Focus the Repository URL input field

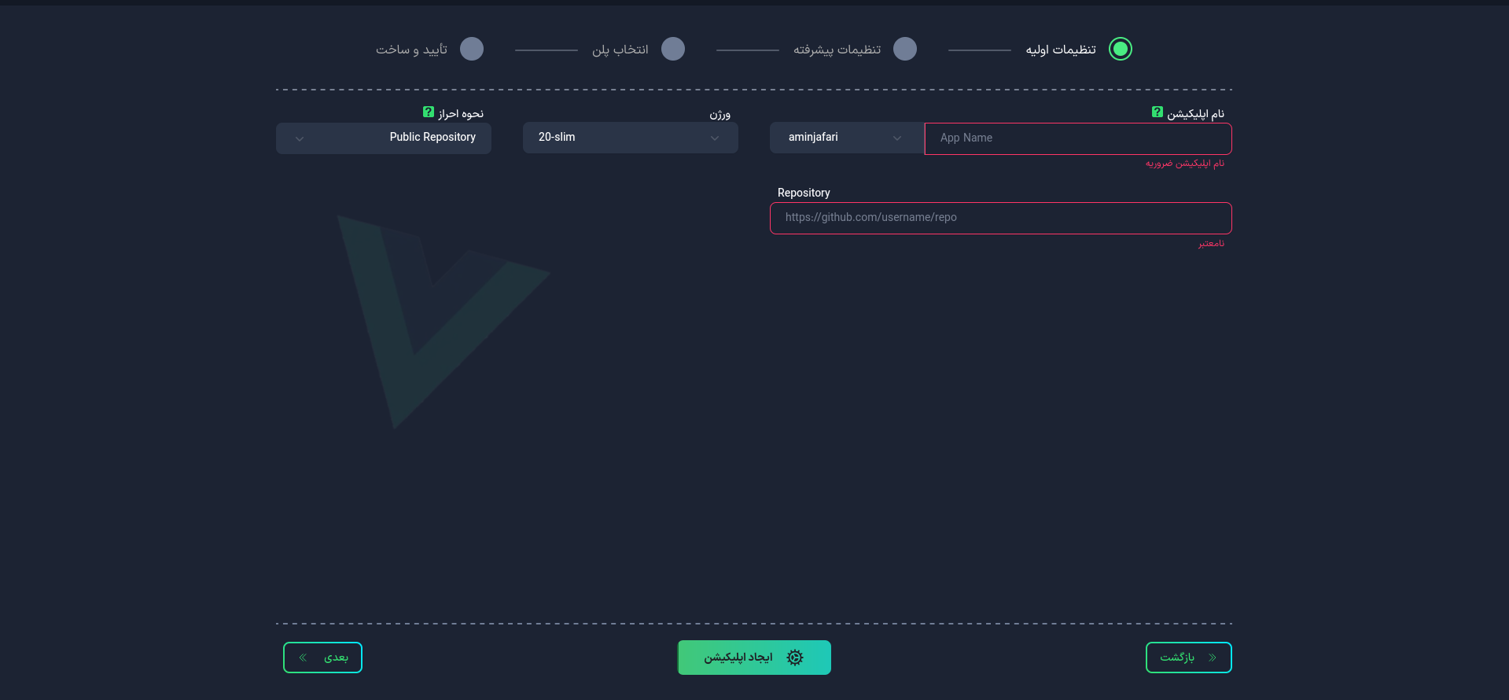(x=1001, y=218)
